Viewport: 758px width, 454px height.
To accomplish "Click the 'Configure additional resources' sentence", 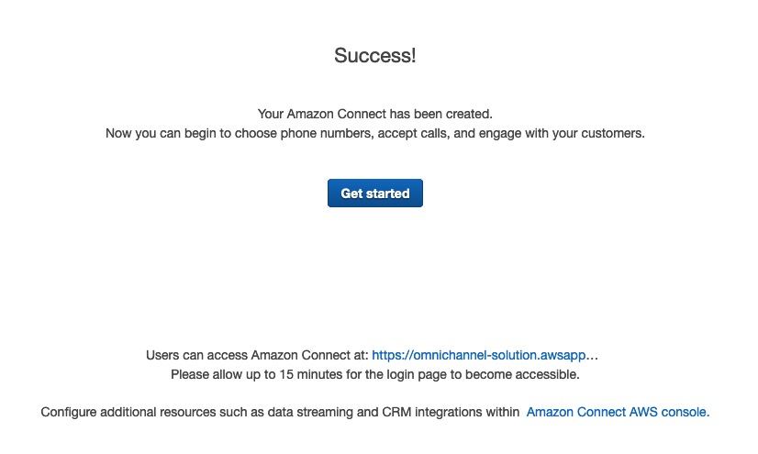I will click(280, 412).
